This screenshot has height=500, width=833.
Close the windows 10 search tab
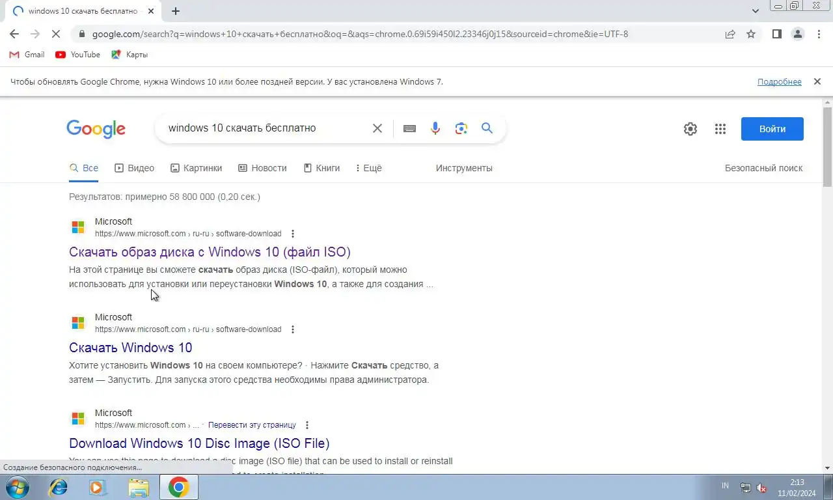click(151, 11)
